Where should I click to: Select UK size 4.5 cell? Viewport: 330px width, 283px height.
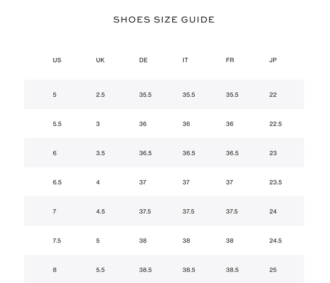tap(101, 212)
